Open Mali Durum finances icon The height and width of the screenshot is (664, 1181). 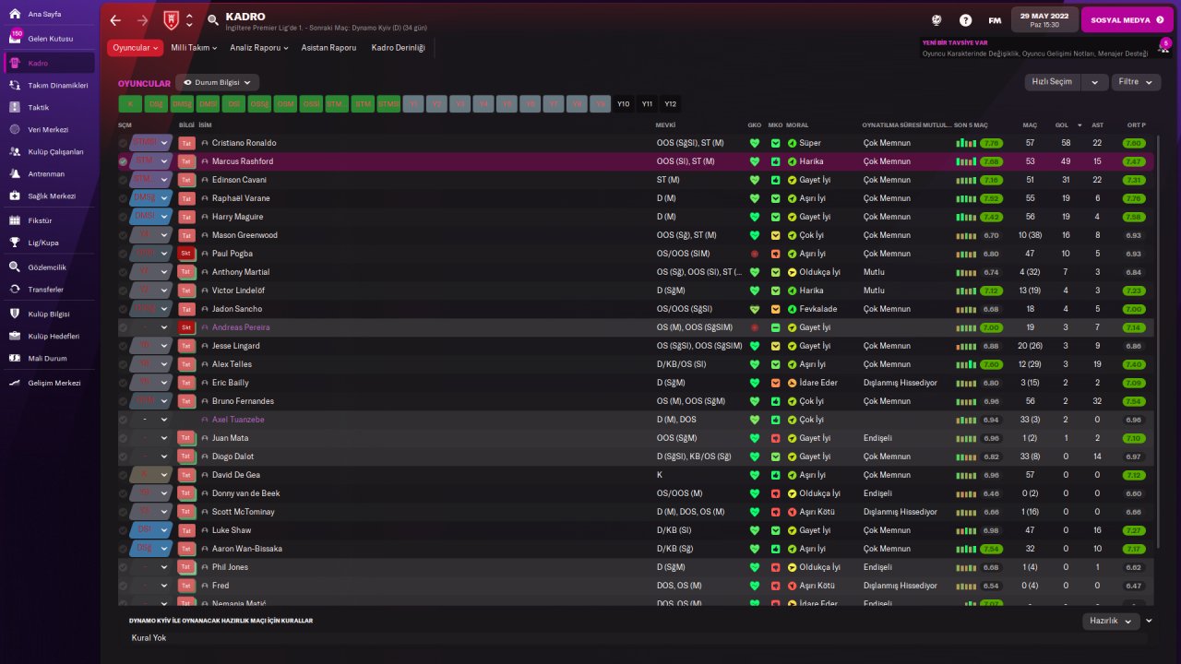pos(15,358)
